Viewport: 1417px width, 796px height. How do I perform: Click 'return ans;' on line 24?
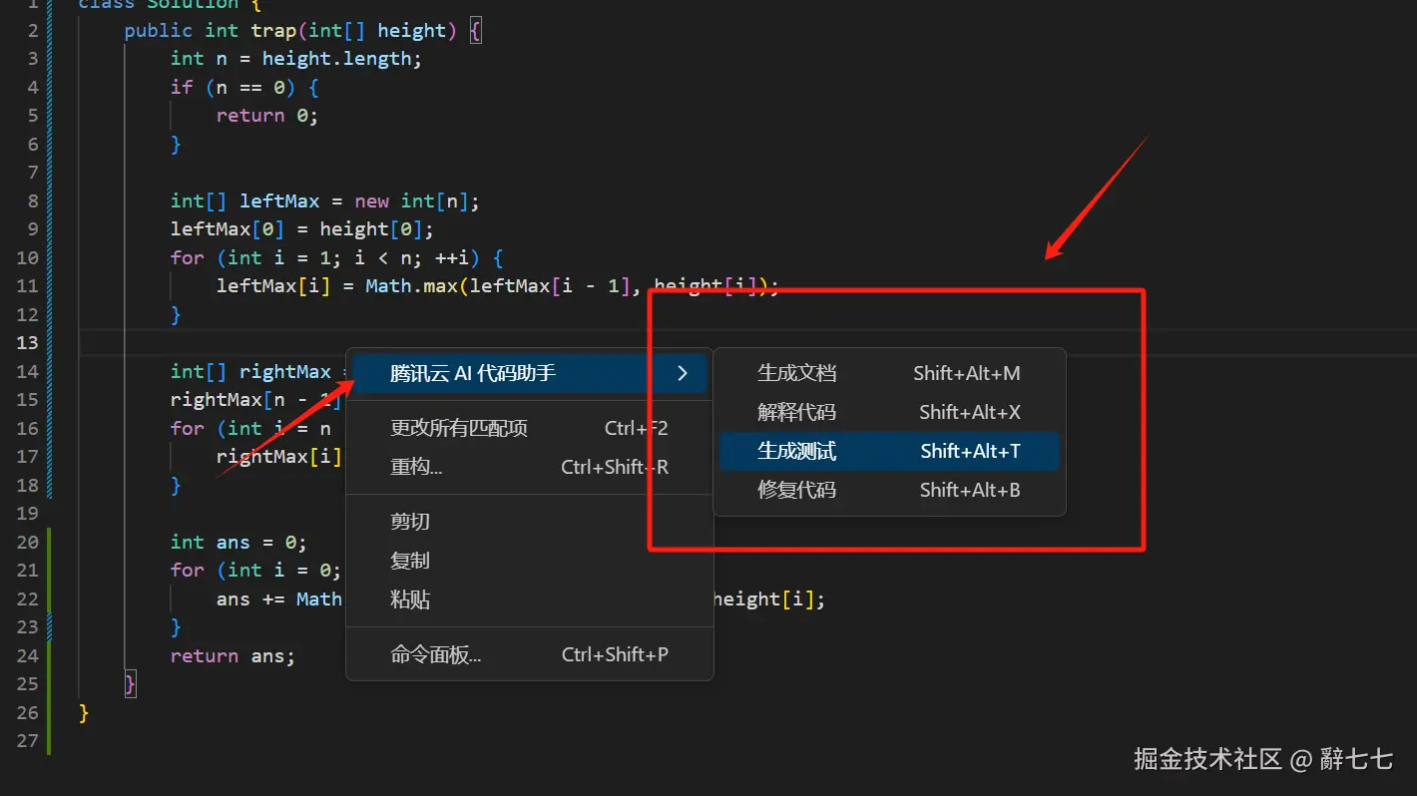click(x=233, y=655)
